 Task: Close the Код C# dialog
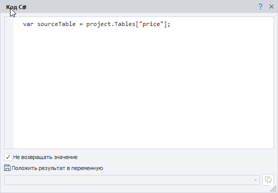271,6
